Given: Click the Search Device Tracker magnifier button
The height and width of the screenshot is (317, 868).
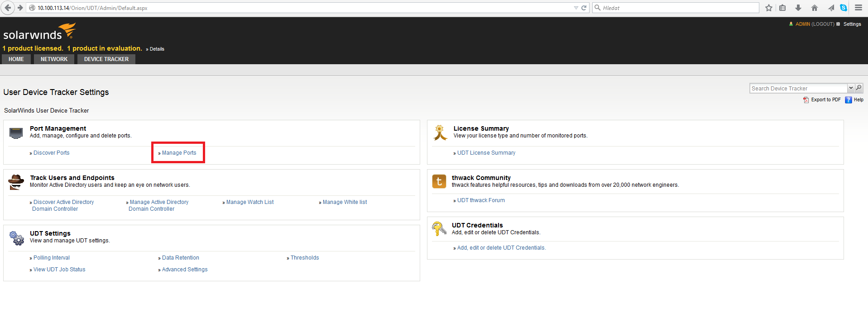Looking at the screenshot, I should click(x=859, y=88).
